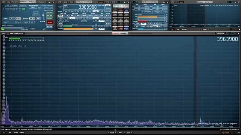The width and height of the screenshot is (241, 135).
Task: Toggle AM SOFT FILTER button in EX Control
Action: (x=155, y=12)
